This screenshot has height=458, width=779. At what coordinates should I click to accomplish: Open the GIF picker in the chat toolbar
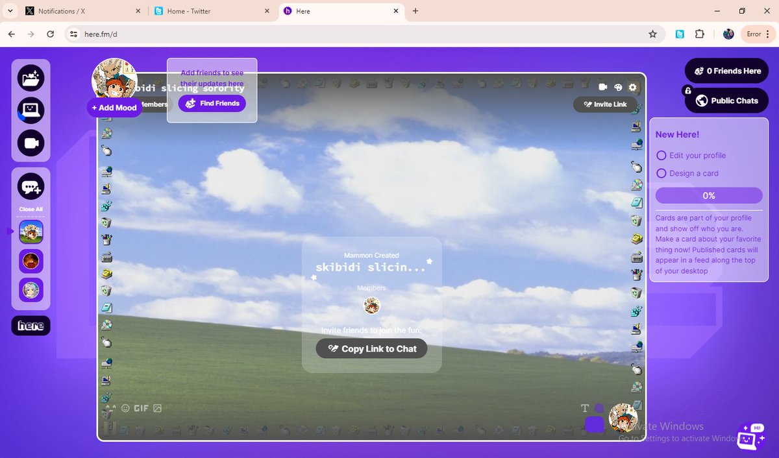point(141,408)
